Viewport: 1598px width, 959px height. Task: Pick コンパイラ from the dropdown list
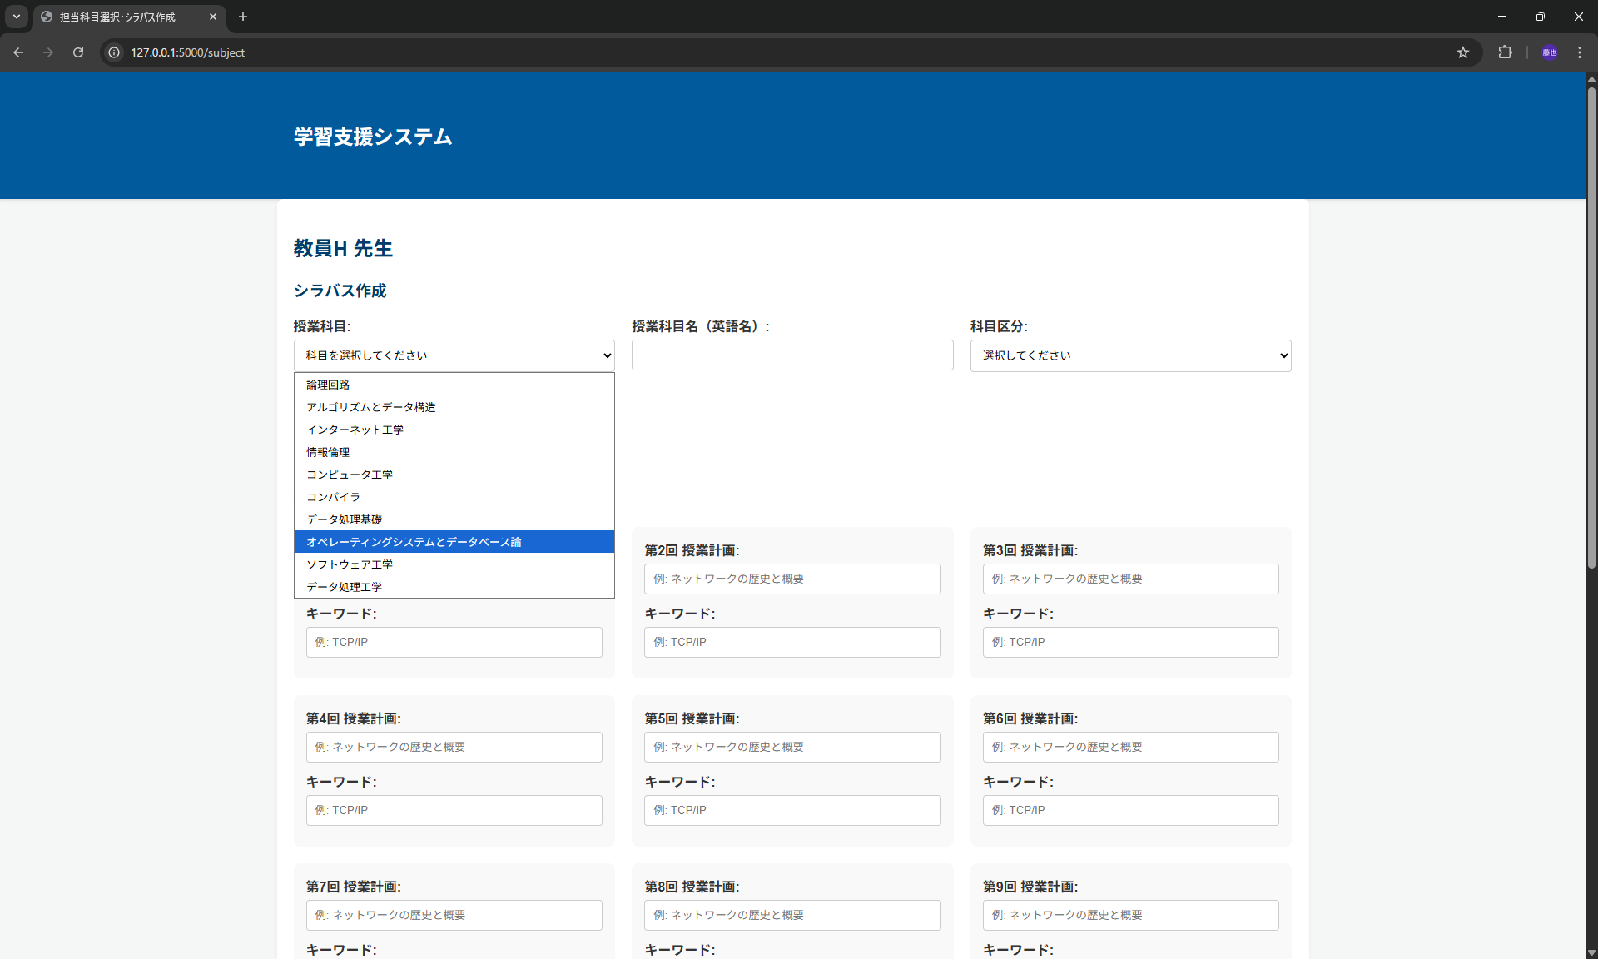pyautogui.click(x=333, y=497)
